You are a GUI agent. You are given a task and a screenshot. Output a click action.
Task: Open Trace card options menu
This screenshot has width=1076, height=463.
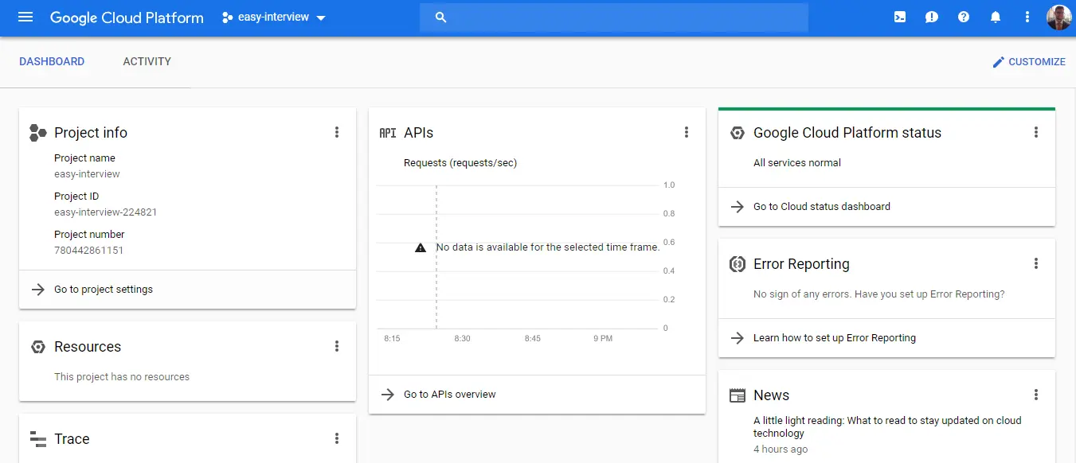337,438
